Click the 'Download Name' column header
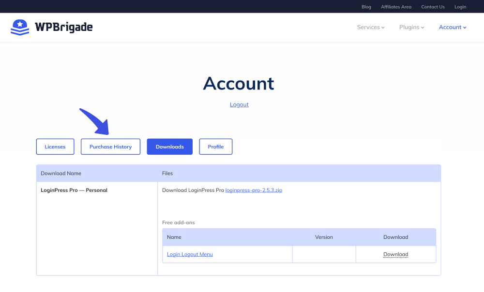 point(61,173)
